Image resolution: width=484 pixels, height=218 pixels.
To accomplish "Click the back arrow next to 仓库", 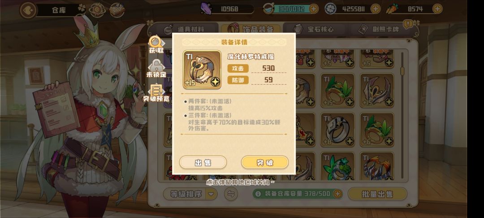I will pos(28,10).
